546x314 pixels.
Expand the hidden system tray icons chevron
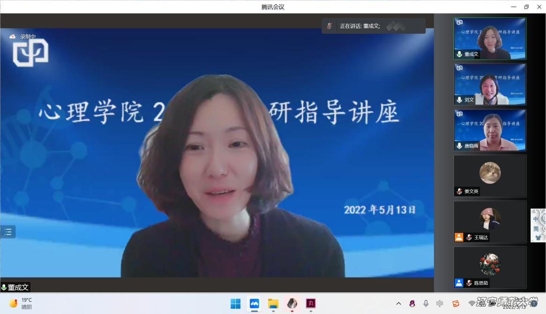[398, 304]
